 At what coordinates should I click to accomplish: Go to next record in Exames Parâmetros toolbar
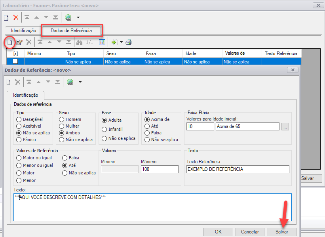[46, 17]
